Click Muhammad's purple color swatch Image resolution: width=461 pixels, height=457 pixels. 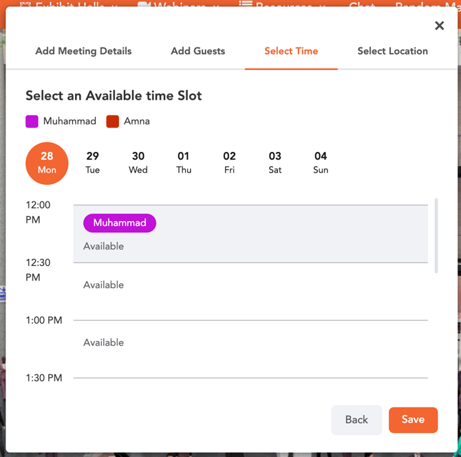pyautogui.click(x=32, y=122)
